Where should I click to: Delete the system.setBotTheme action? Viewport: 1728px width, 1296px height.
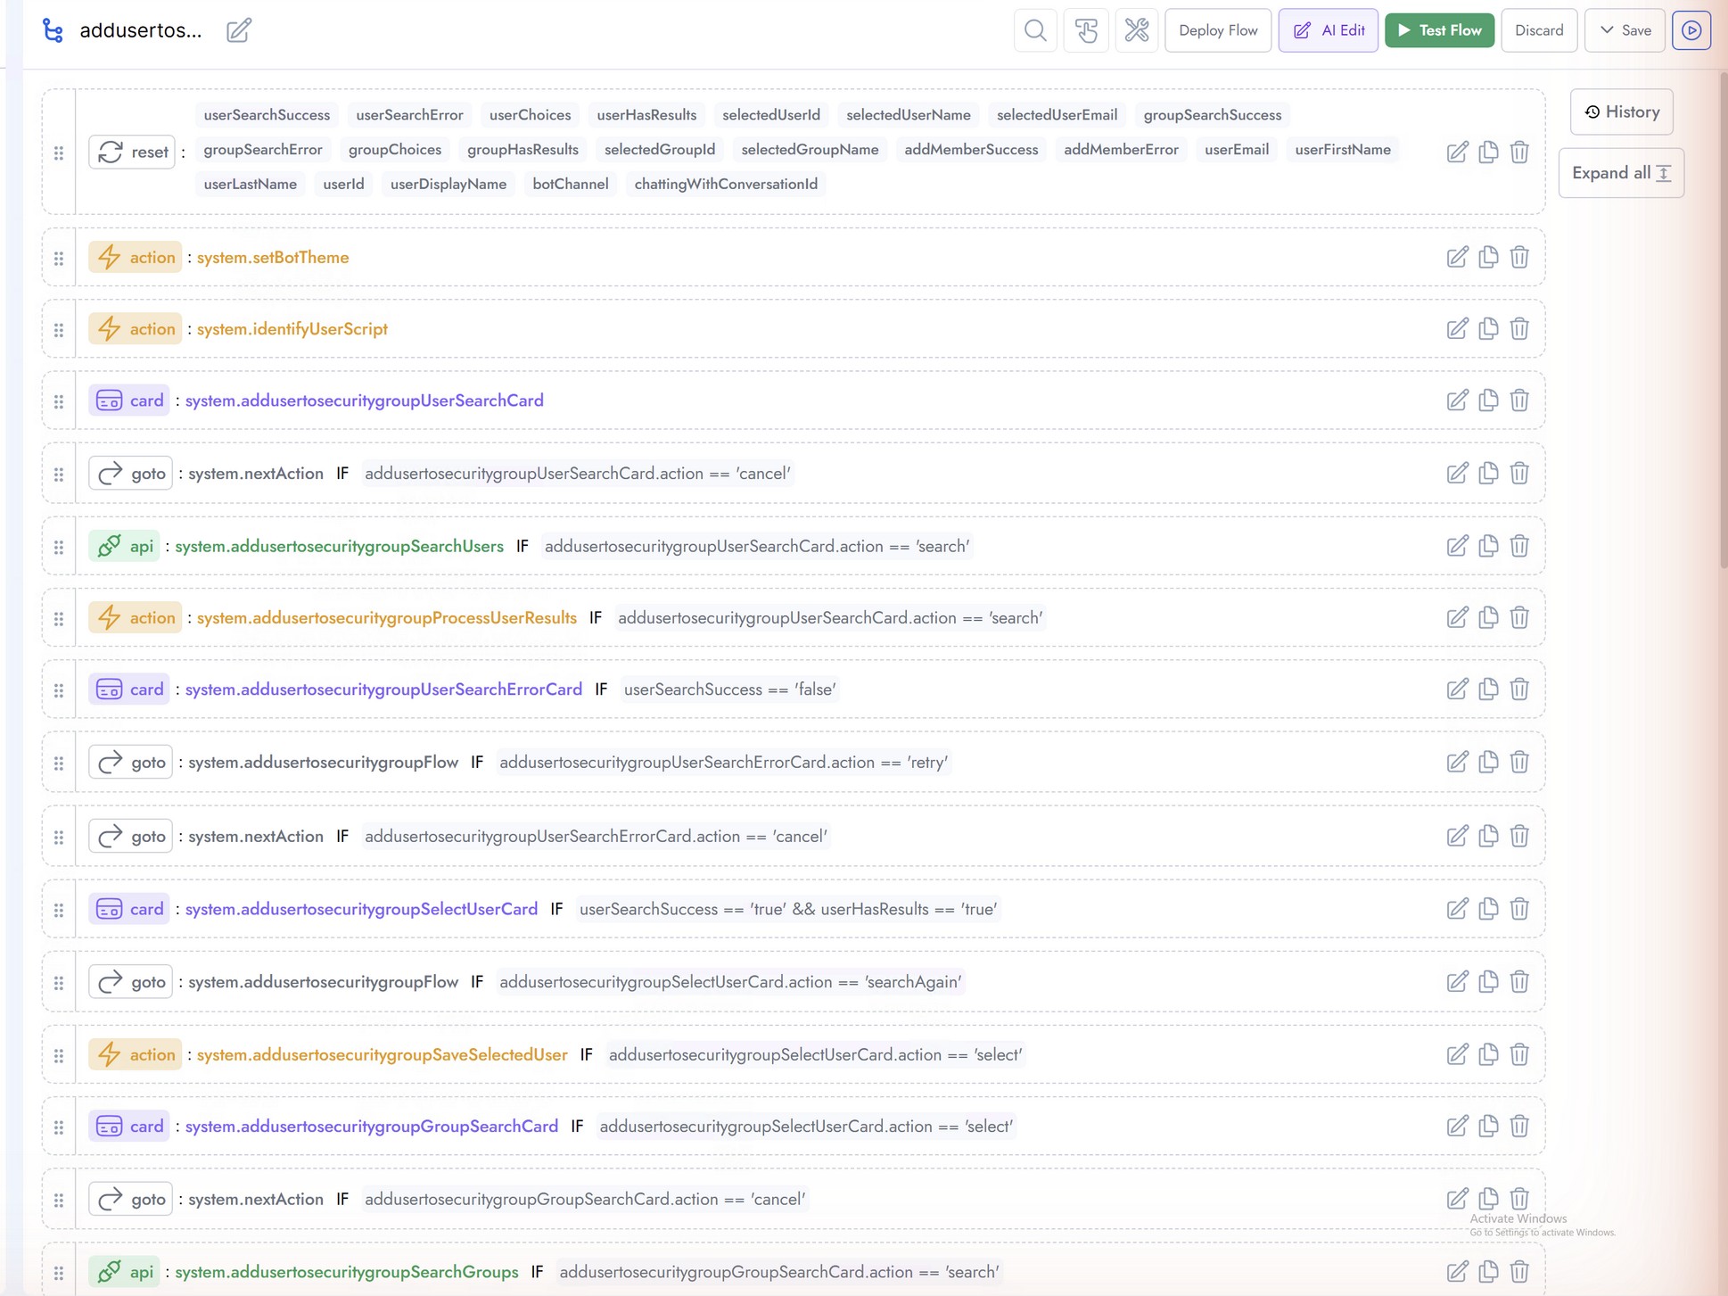tap(1519, 257)
